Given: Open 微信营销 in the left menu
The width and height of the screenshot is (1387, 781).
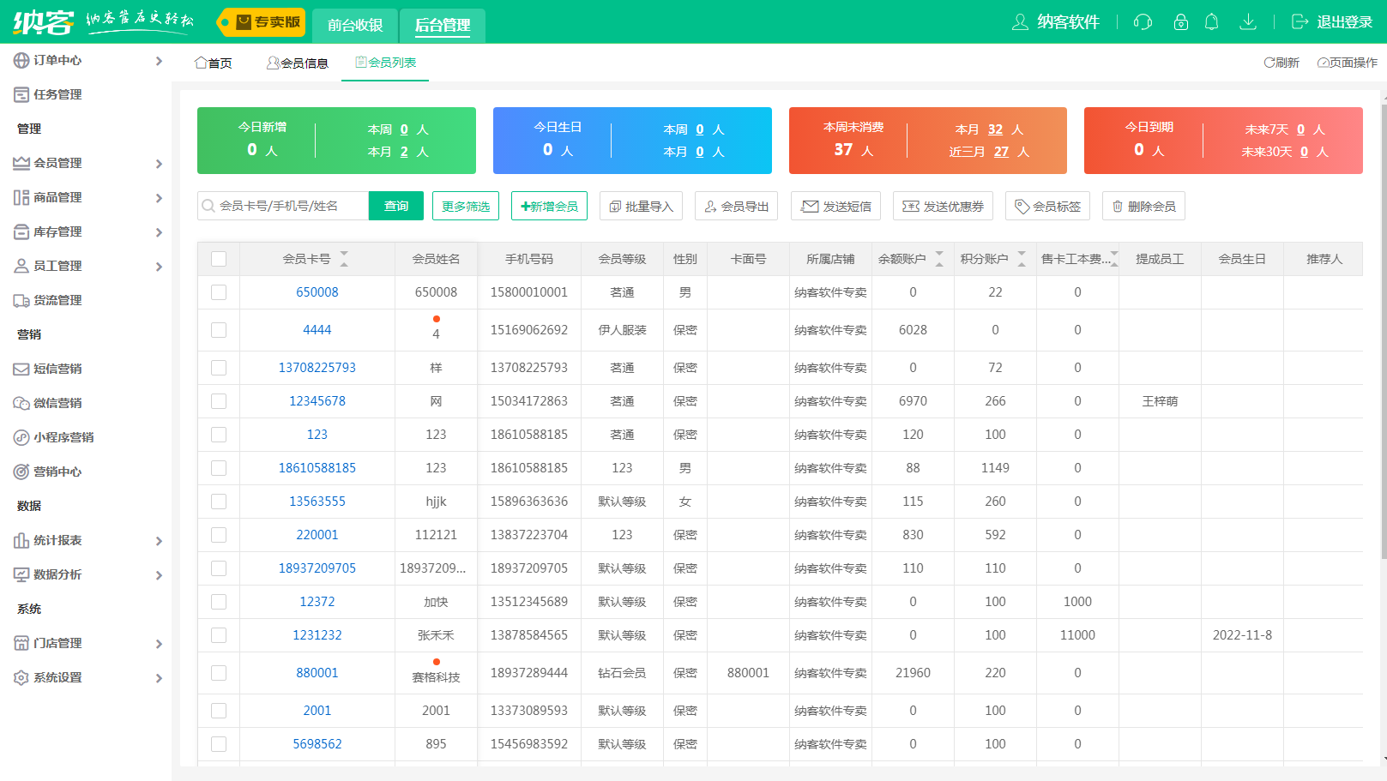Looking at the screenshot, I should pos(56,403).
